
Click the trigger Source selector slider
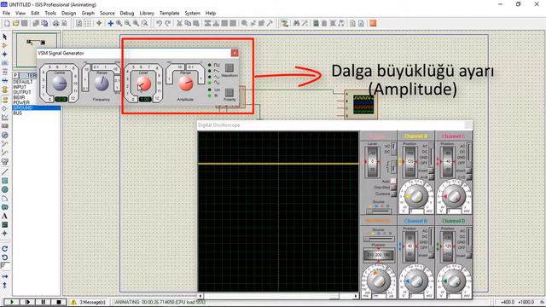[x=379, y=211]
